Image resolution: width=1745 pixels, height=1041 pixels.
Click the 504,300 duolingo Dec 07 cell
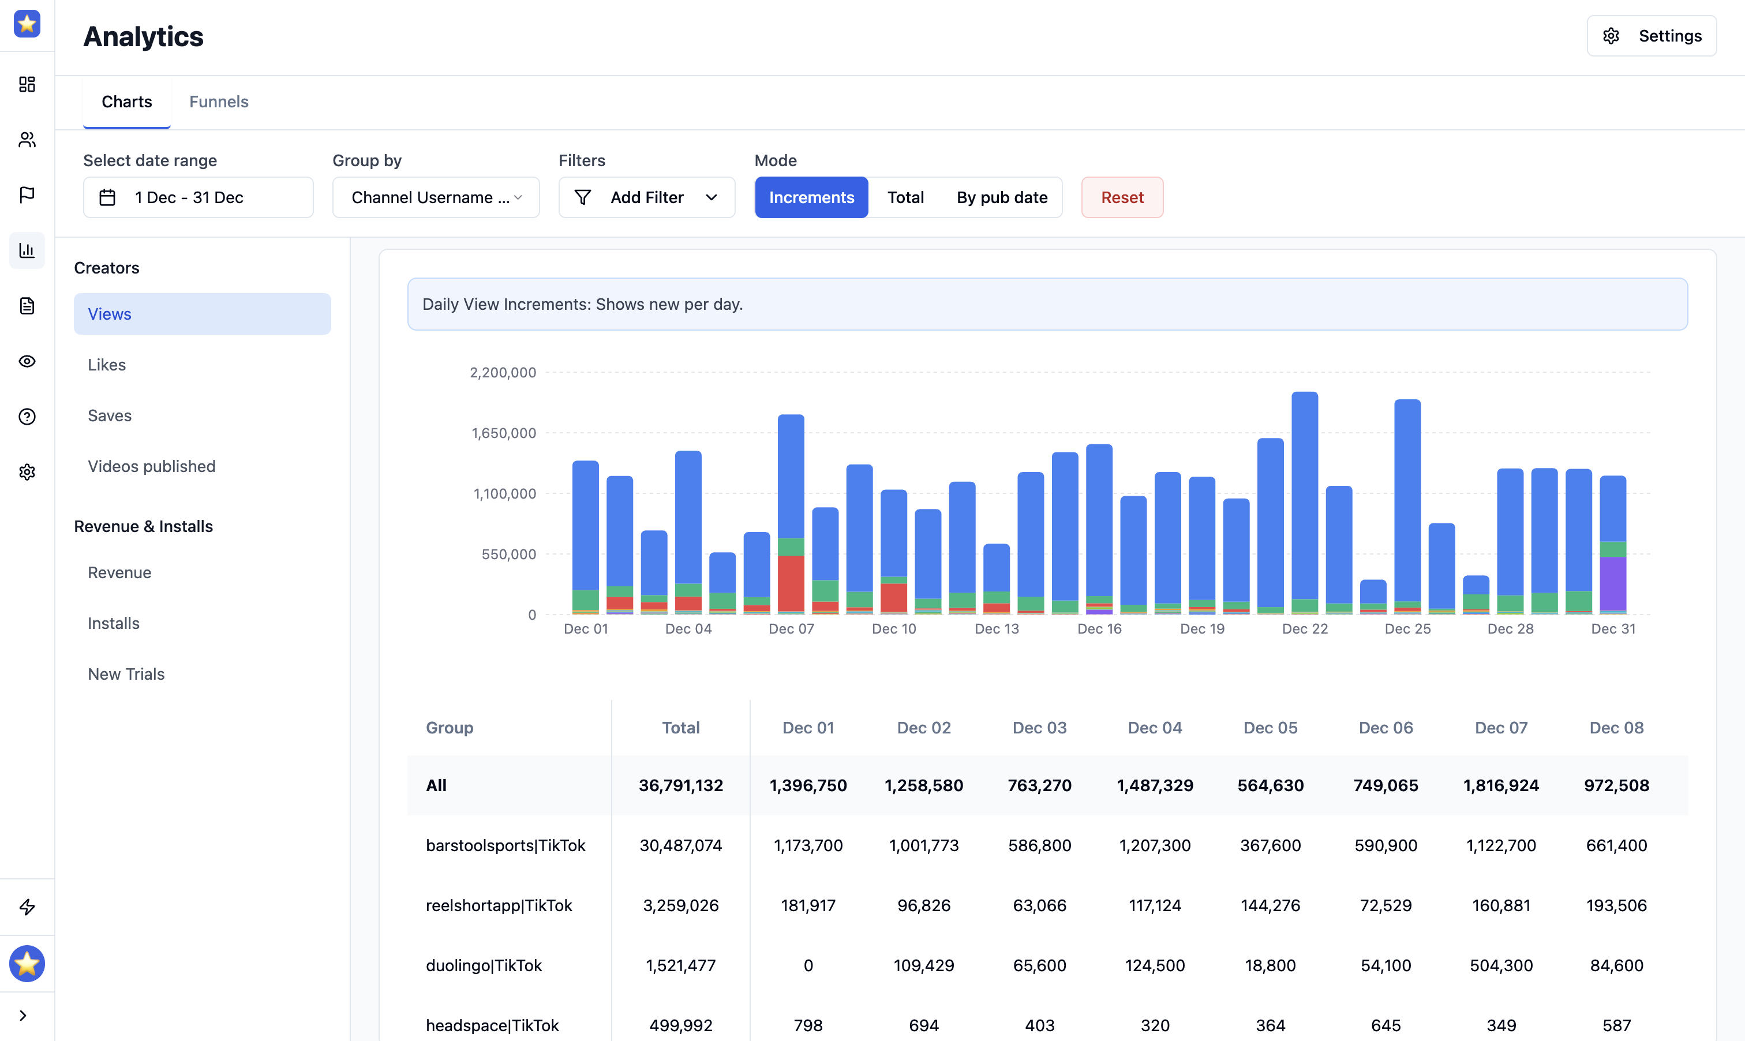pyautogui.click(x=1501, y=965)
